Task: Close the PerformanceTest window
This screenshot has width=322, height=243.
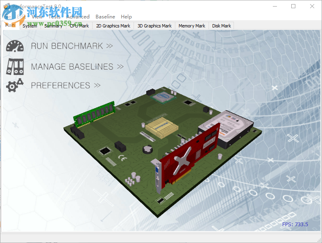Action: click(312, 6)
